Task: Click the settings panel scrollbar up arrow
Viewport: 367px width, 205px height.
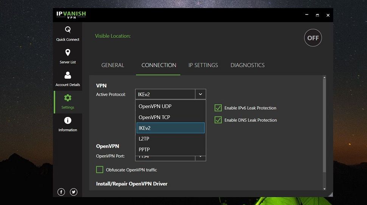Action: pyautogui.click(x=324, y=77)
